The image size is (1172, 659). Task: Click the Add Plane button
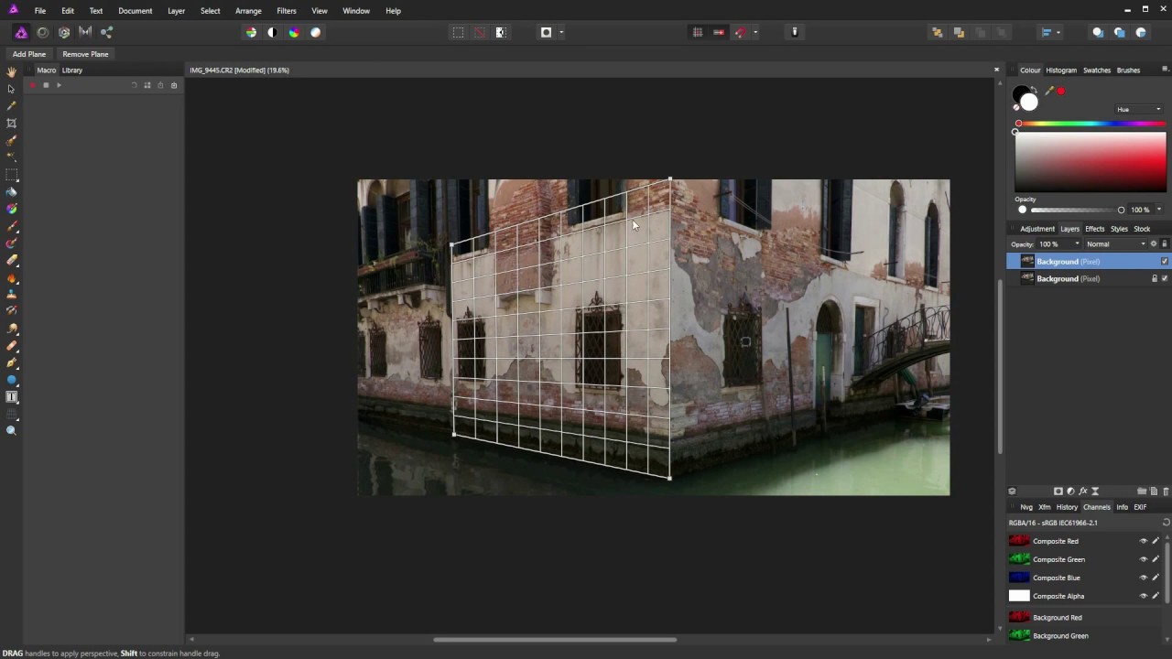(x=29, y=54)
